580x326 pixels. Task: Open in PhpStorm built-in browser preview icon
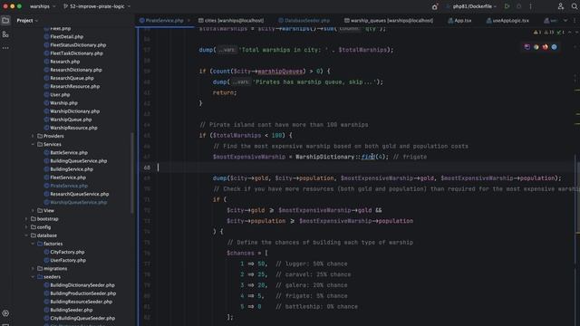click(x=527, y=47)
